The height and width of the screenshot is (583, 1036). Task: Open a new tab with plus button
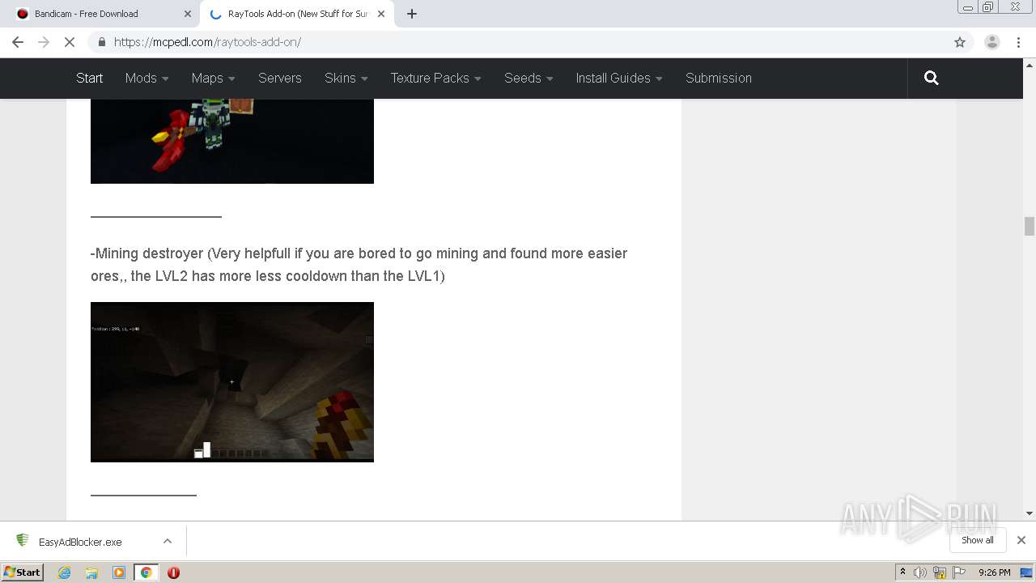[412, 14]
